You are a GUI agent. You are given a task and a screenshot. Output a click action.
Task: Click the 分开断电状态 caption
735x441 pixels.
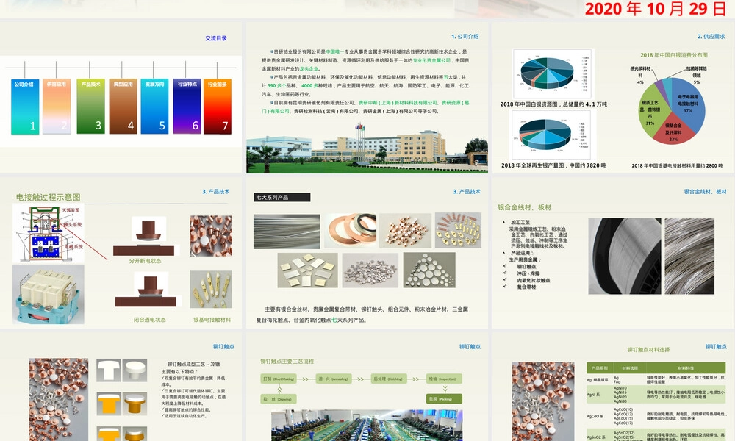pyautogui.click(x=146, y=261)
